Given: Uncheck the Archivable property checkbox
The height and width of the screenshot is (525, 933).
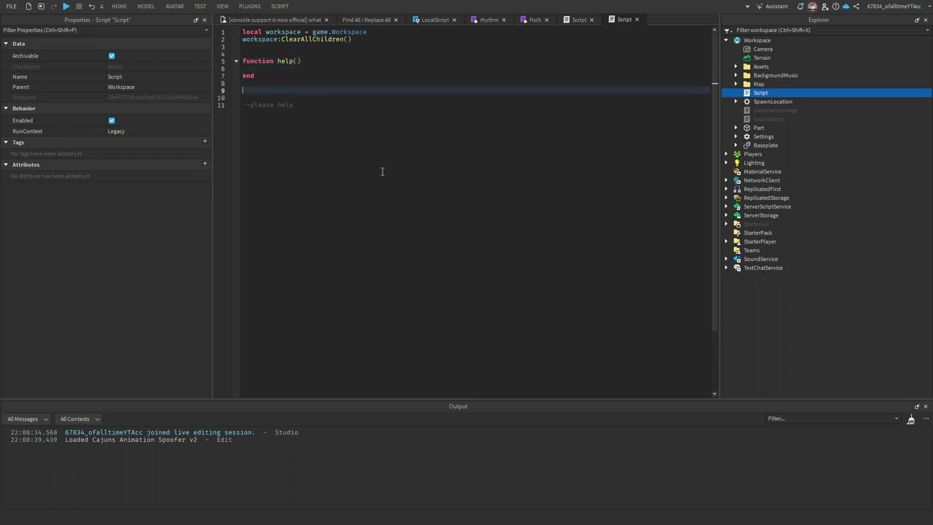Looking at the screenshot, I should click(x=111, y=55).
